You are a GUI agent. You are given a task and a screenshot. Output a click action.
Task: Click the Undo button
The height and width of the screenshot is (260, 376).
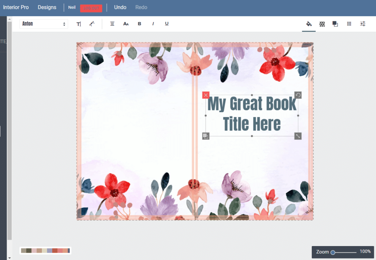(x=120, y=7)
